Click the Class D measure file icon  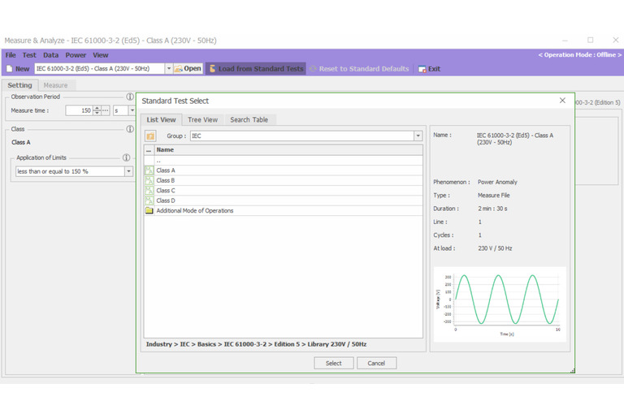[x=149, y=200]
